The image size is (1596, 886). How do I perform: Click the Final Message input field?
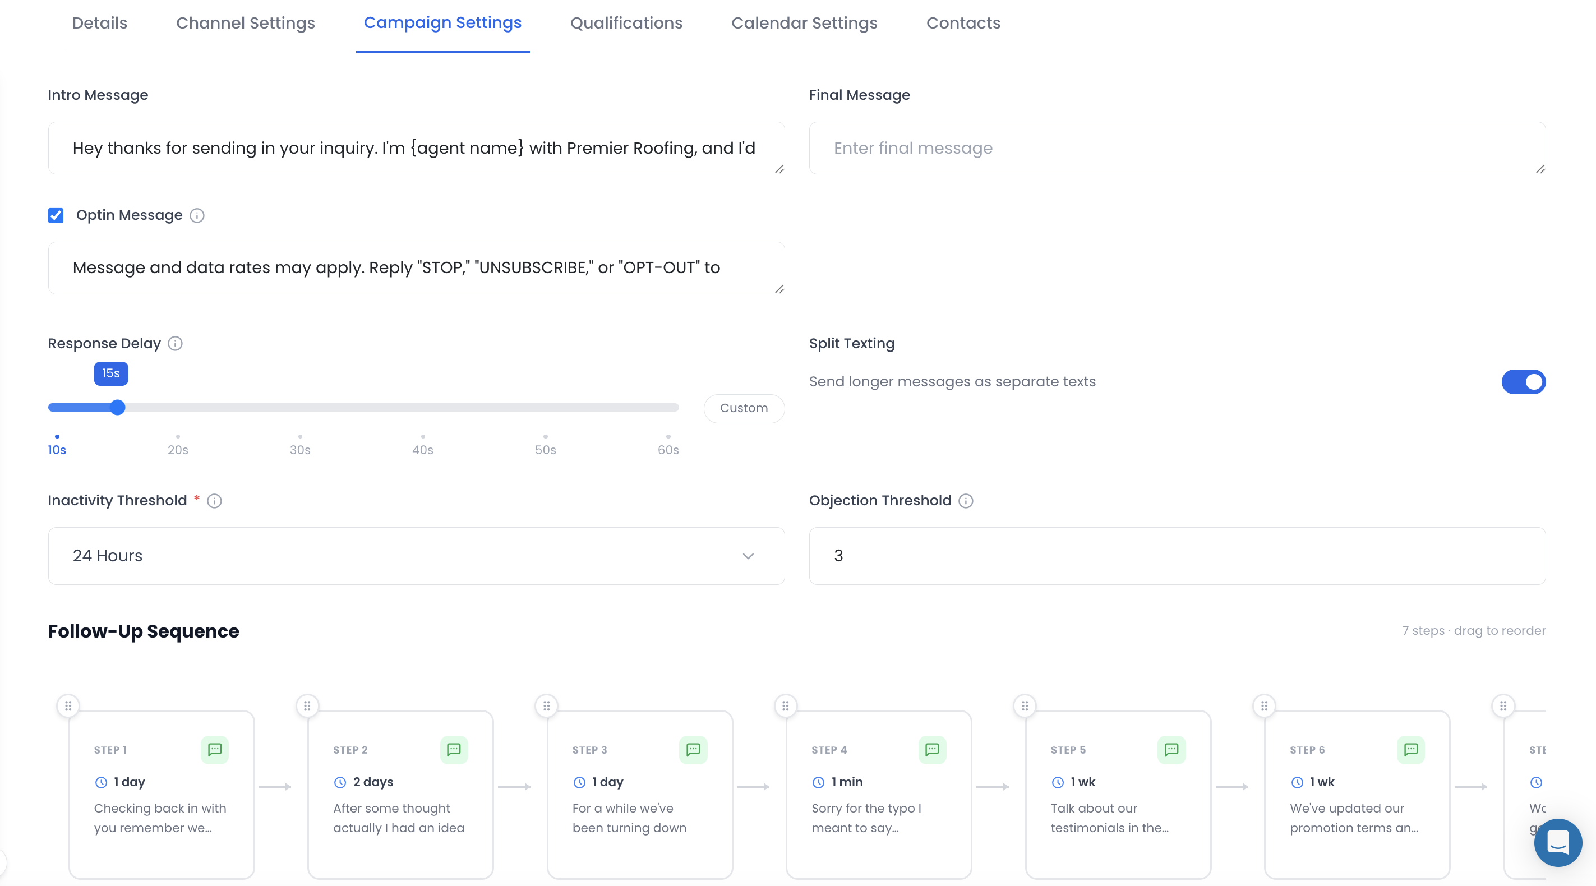[x=1177, y=148]
